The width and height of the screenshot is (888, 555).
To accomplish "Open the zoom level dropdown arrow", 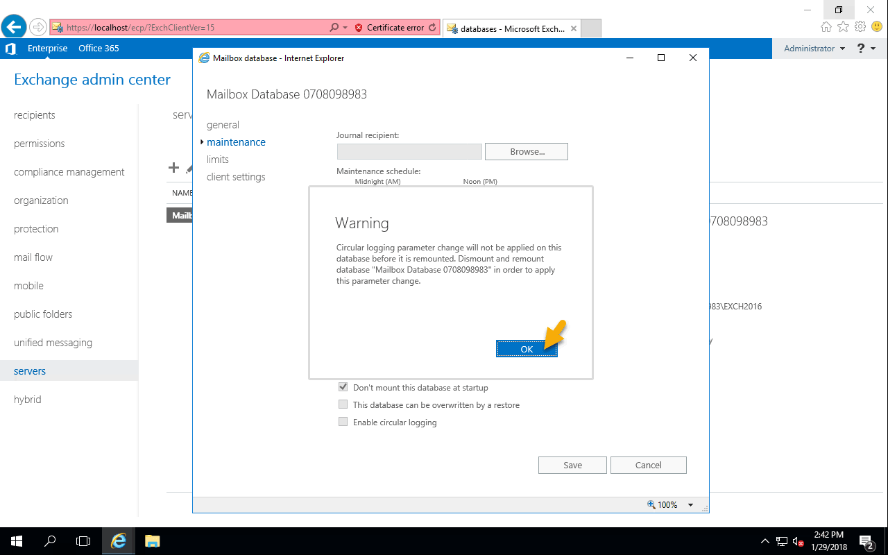I will tap(690, 505).
